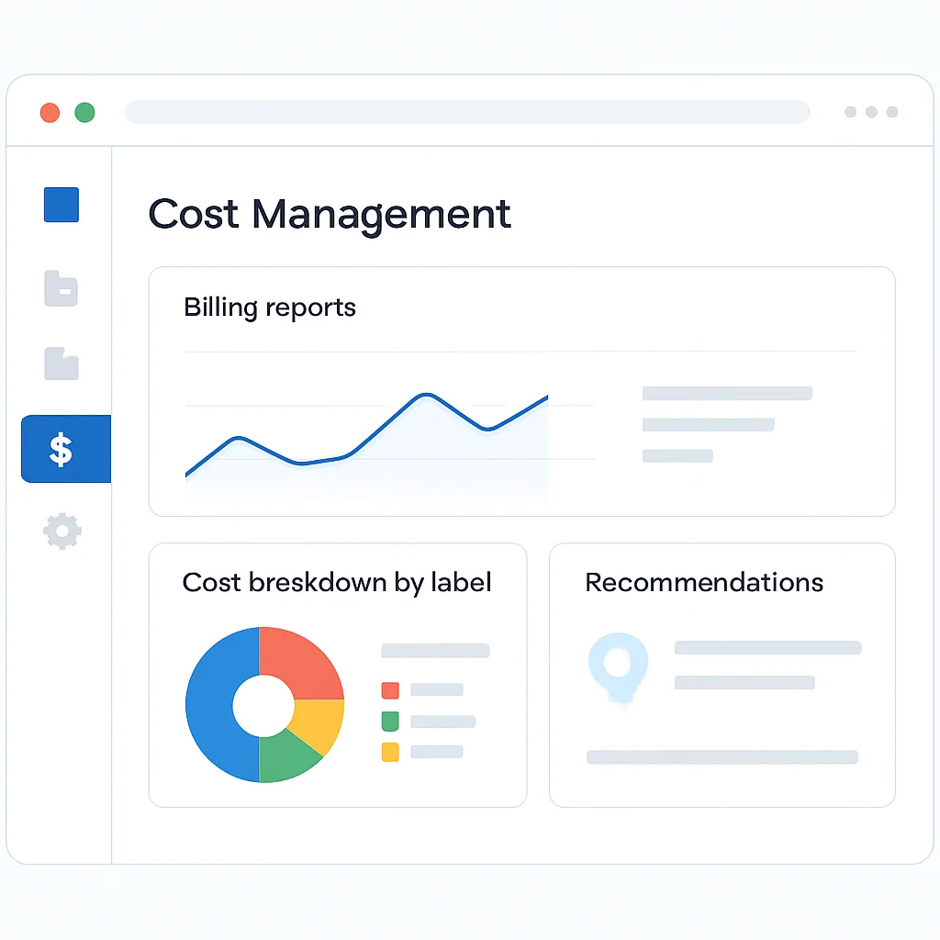Viewport: 940px width, 940px height.
Task: Click the browser address bar
Action: click(467, 112)
